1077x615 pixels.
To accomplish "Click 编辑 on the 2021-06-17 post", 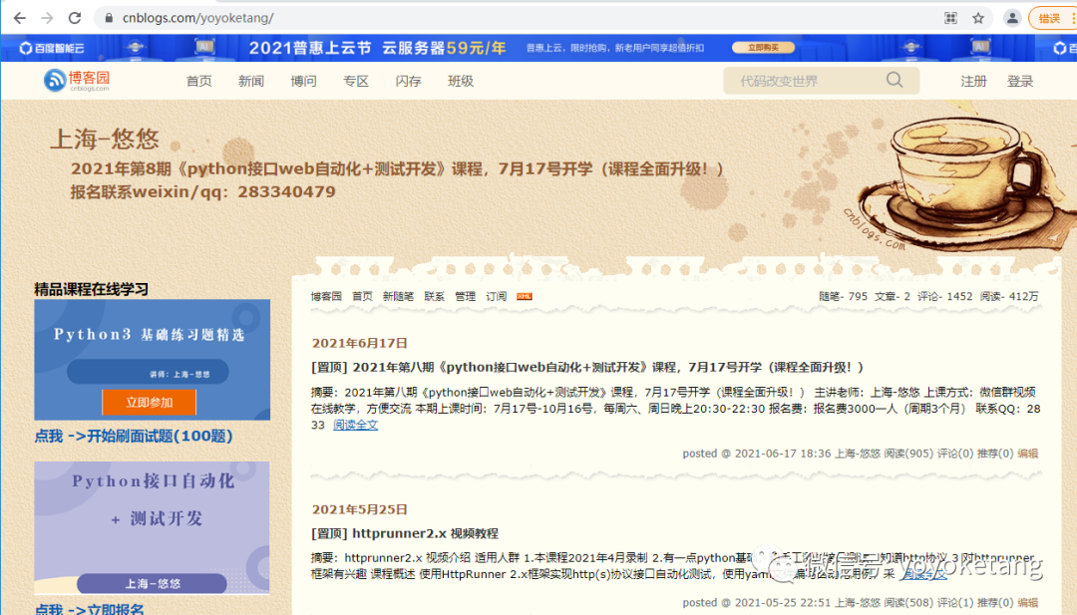I will [1027, 454].
